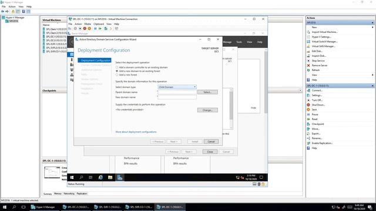Open Clipboard menu in VM Connection window
Screen dimensions: 376x211
99,24
